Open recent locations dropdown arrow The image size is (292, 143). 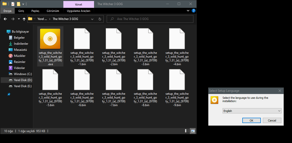pos(19,19)
